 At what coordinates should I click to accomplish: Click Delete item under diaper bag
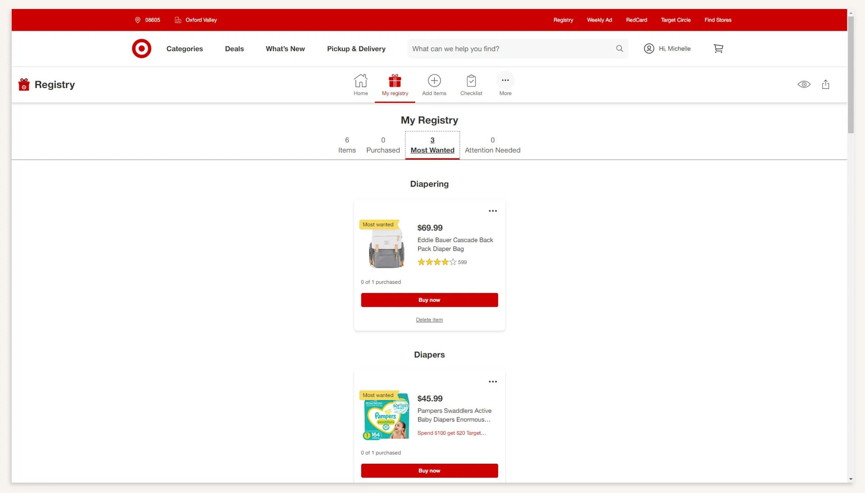pyautogui.click(x=429, y=320)
